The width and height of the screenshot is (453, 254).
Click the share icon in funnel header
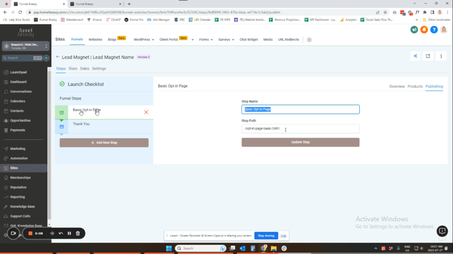click(x=415, y=56)
